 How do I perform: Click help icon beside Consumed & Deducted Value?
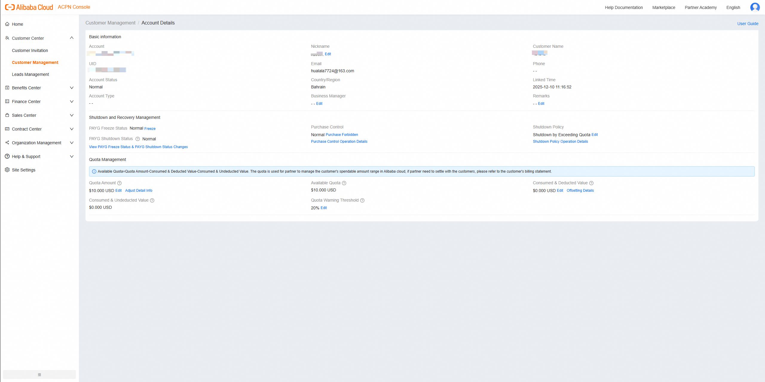tap(591, 183)
